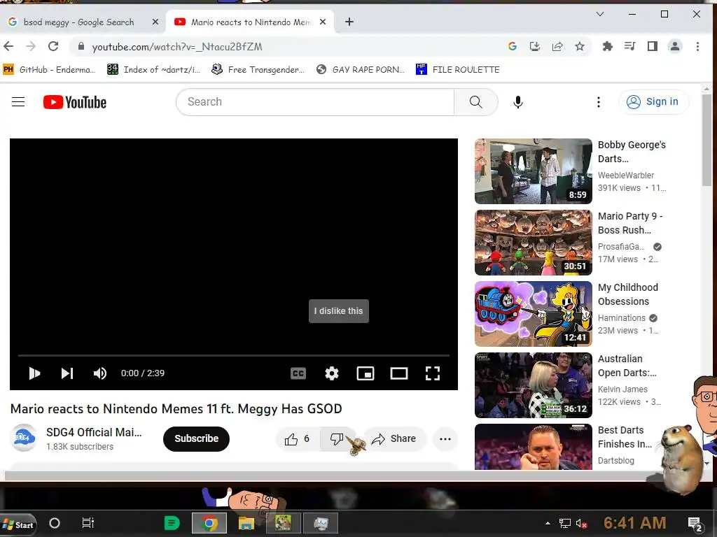717x537 pixels.
Task: Open Index of ~dartz bookmark
Action: point(153,69)
